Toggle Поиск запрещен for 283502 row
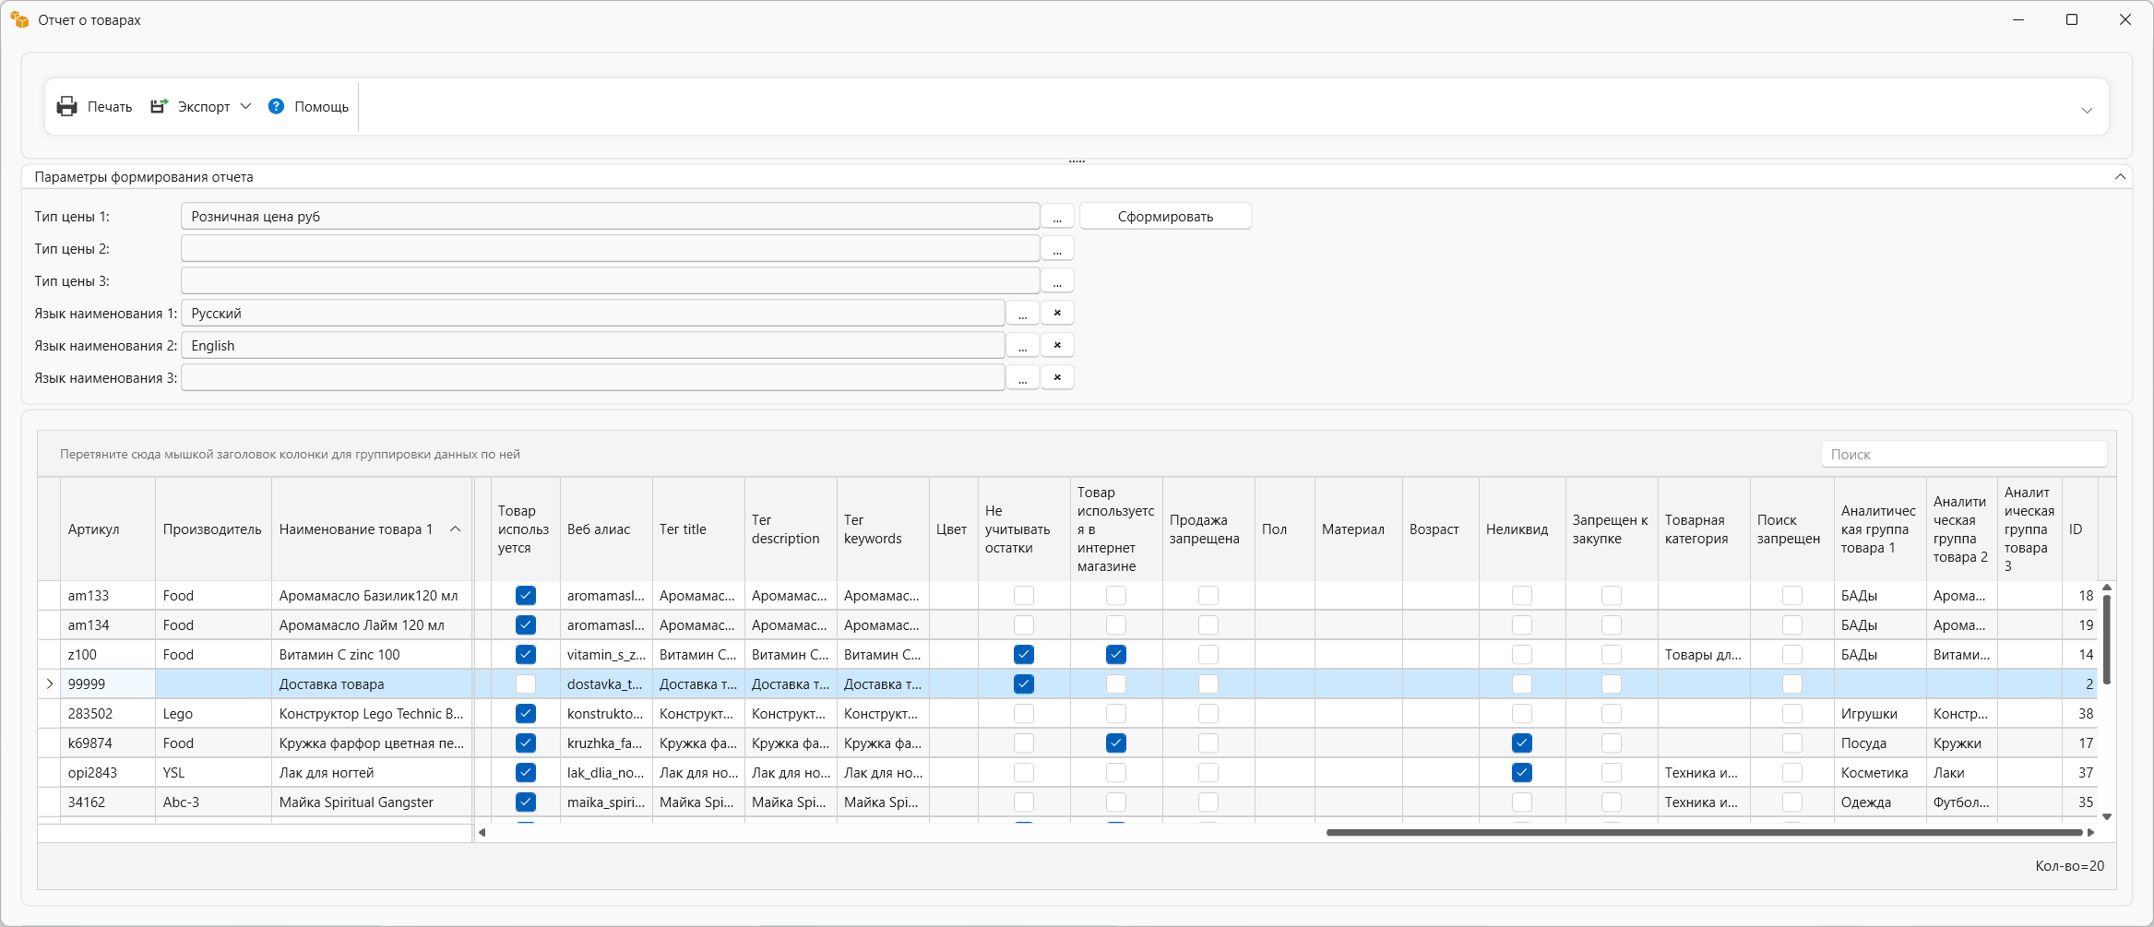 pos(1792,714)
